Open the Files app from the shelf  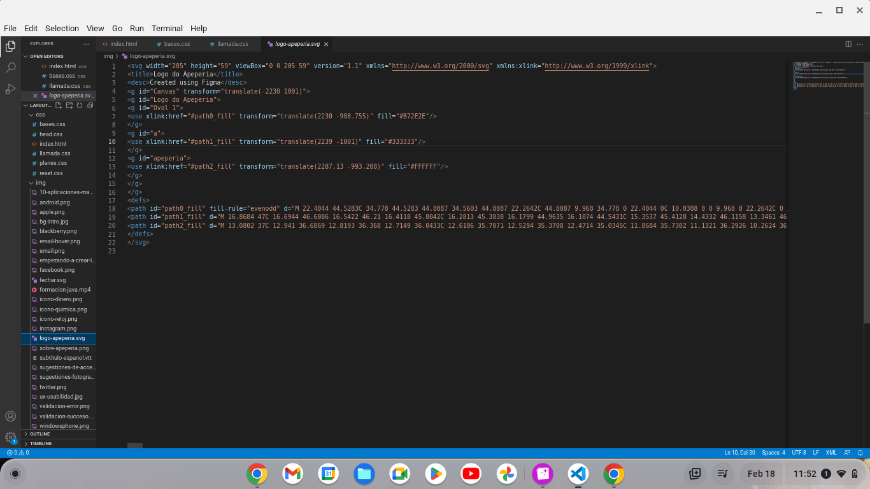(364, 474)
